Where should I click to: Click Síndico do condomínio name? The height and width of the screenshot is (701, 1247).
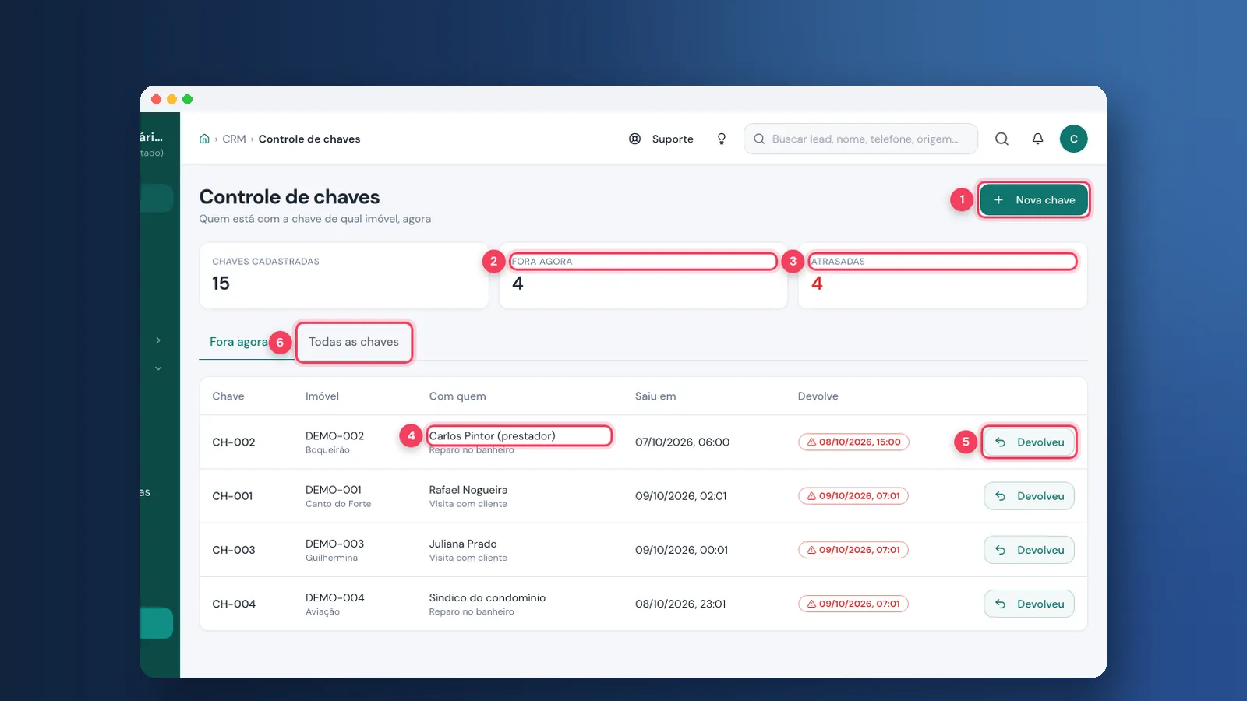(x=487, y=598)
